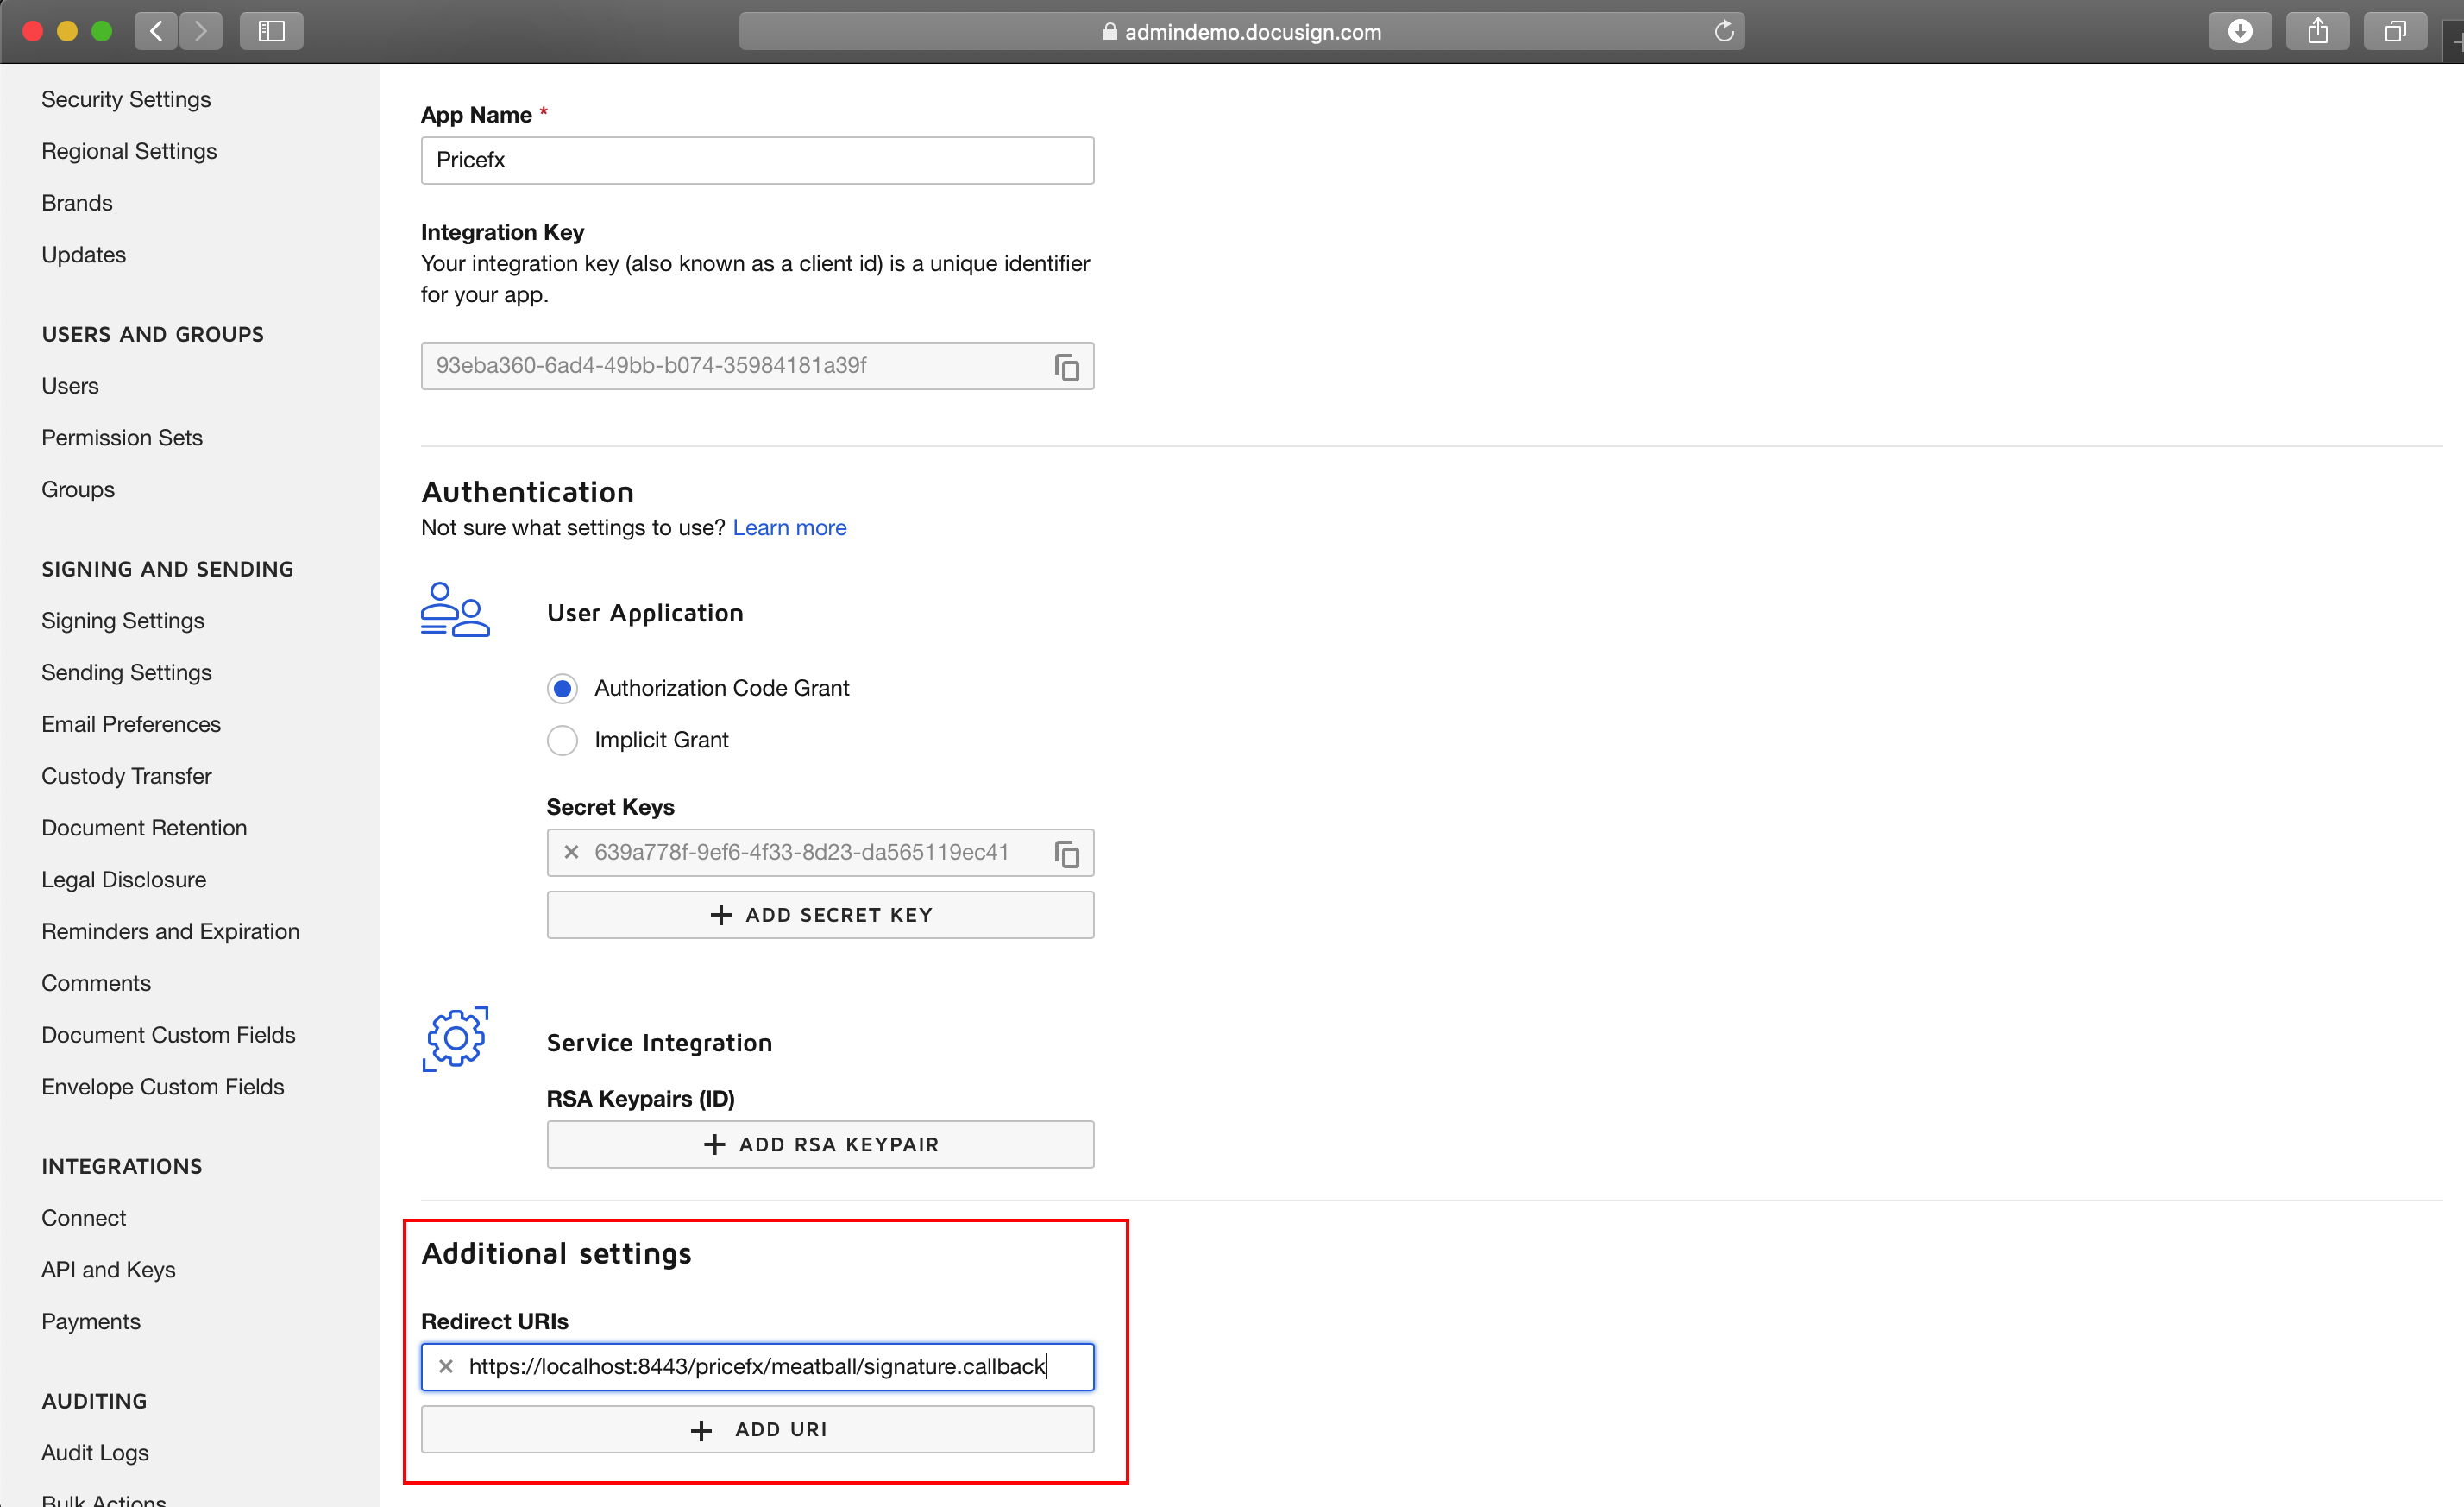Click ADD SECRET KEY button

point(820,915)
